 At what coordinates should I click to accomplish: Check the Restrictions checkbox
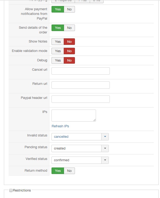11,191
